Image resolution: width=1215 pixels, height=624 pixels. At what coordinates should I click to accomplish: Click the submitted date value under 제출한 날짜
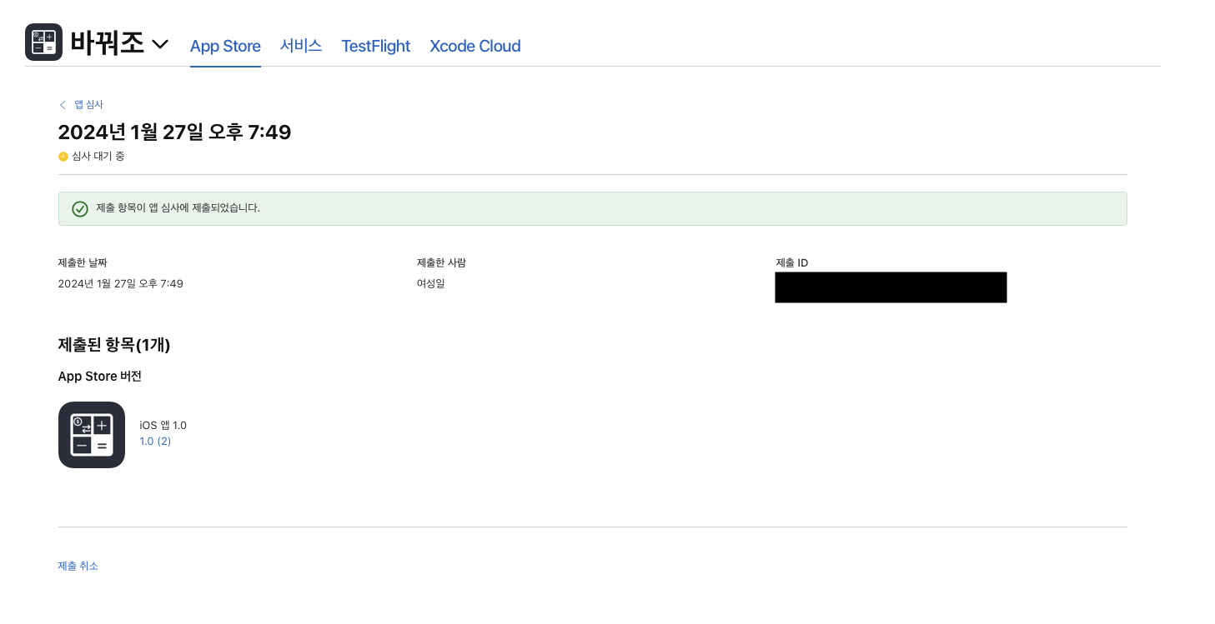(121, 284)
